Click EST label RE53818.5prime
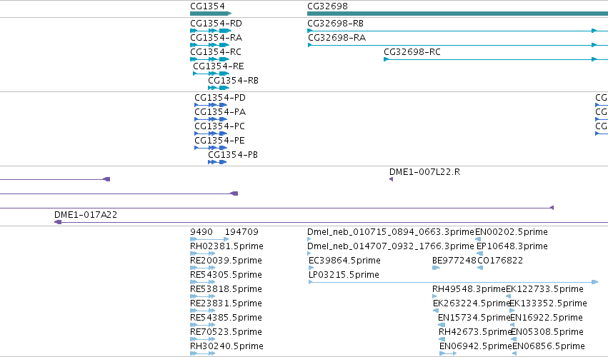The height and width of the screenshot is (357, 608). [x=226, y=289]
